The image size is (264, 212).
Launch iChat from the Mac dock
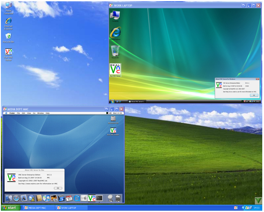pyautogui.click(x=31, y=198)
